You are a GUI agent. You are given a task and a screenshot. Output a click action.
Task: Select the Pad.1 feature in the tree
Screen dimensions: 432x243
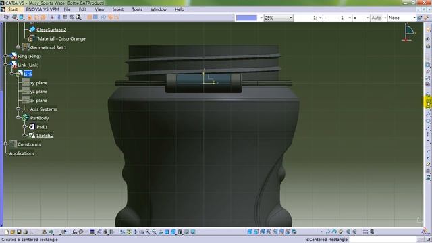pyautogui.click(x=42, y=127)
